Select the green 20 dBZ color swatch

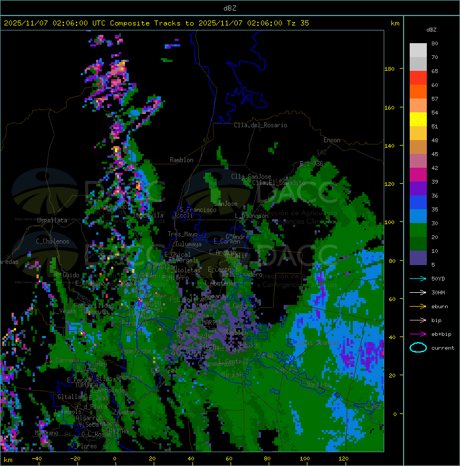tap(418, 230)
